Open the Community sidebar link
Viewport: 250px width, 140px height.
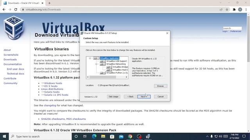tap(11, 83)
